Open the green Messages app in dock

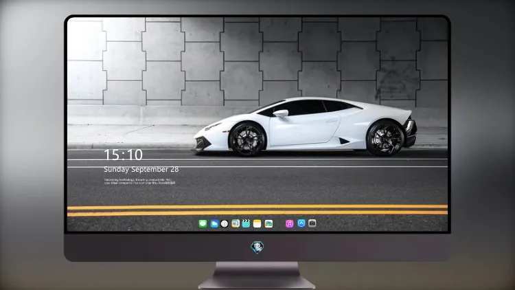pos(203,223)
